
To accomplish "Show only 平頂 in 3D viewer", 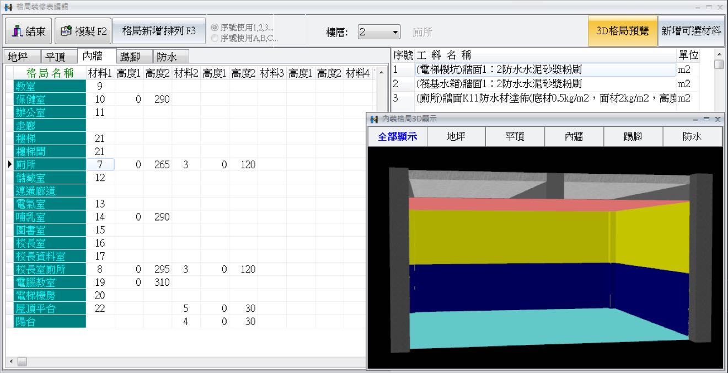I will pos(515,137).
